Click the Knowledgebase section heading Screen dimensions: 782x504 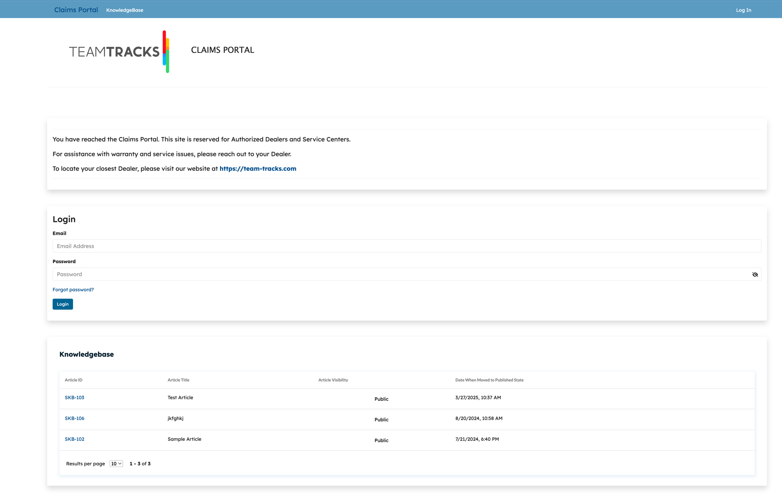(x=87, y=354)
